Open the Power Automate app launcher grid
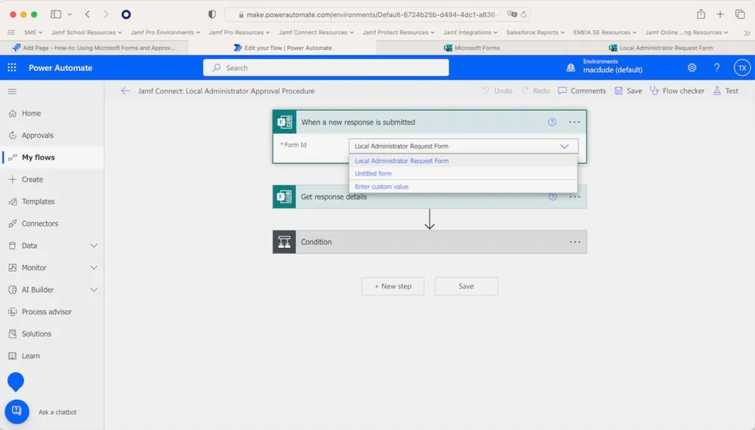This screenshot has height=430, width=755. 12,68
